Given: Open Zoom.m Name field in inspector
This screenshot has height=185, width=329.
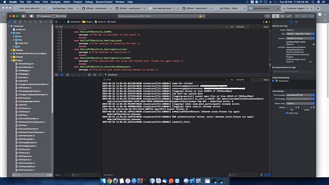Looking at the screenshot, I should (x=300, y=30).
